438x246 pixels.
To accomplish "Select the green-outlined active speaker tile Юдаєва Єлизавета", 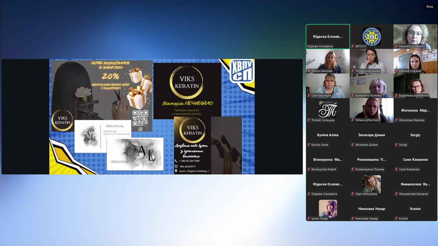I will pyautogui.click(x=328, y=37).
